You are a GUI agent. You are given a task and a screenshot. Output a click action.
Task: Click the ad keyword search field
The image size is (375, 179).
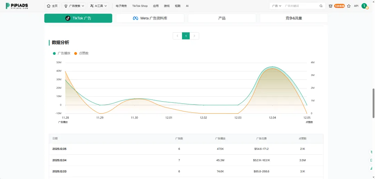pyautogui.click(x=300, y=6)
